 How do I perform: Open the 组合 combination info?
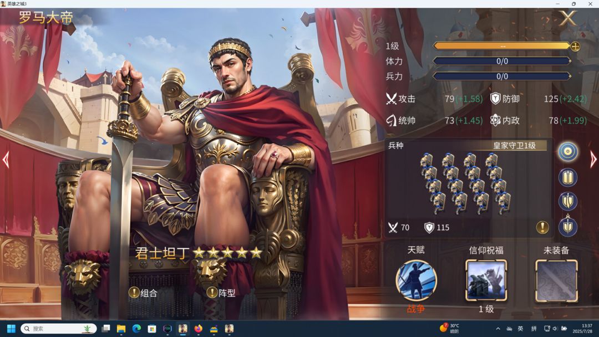[143, 293]
